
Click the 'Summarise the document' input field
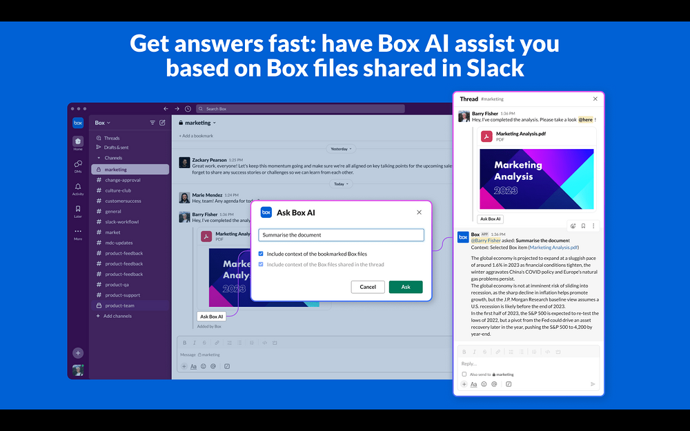[341, 235]
